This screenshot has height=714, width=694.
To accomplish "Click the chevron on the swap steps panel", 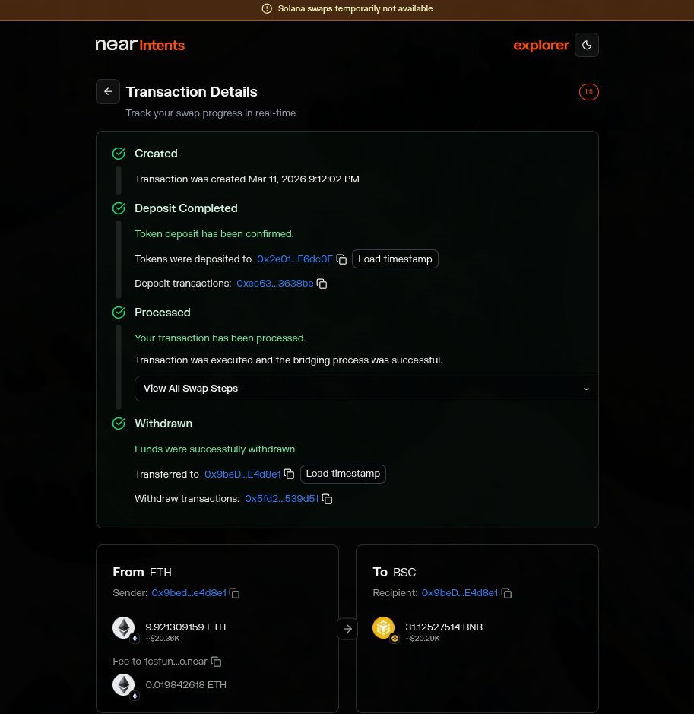I will pyautogui.click(x=586, y=389).
